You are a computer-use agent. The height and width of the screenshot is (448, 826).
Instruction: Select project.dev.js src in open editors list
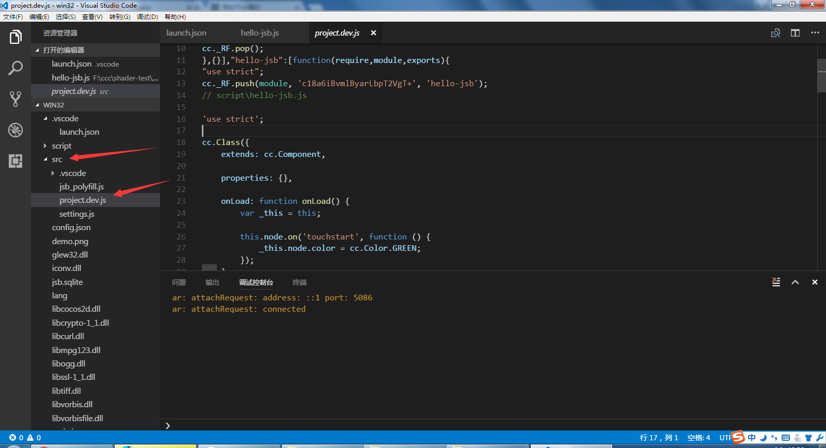point(96,91)
